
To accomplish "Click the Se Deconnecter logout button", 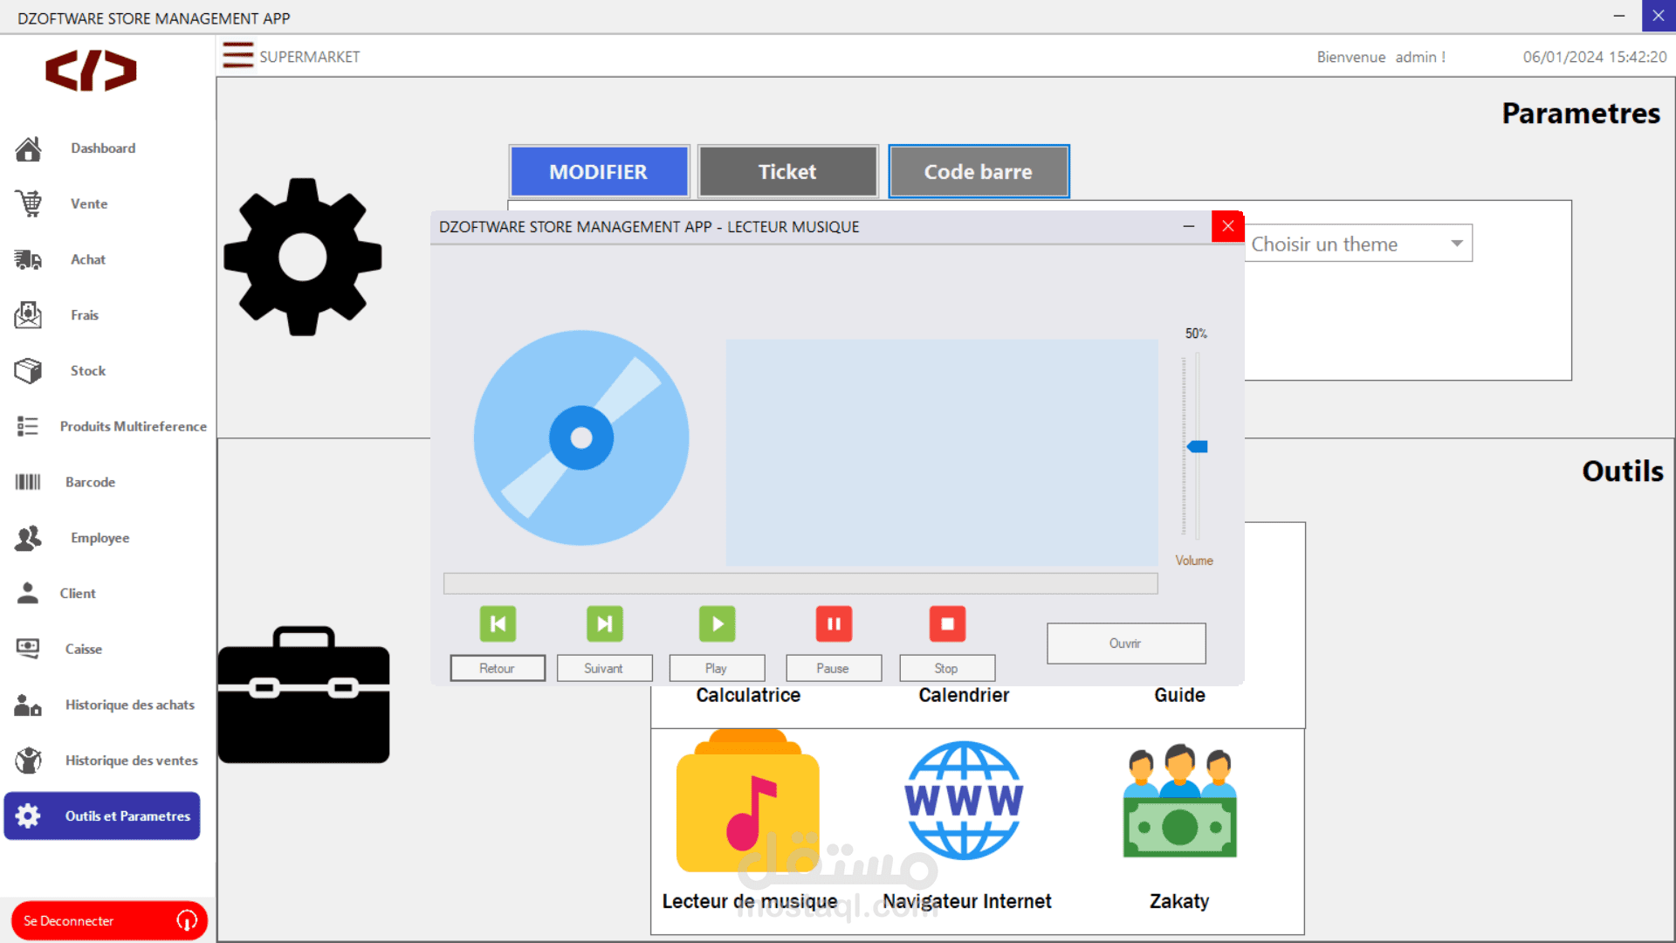I will click(x=108, y=920).
